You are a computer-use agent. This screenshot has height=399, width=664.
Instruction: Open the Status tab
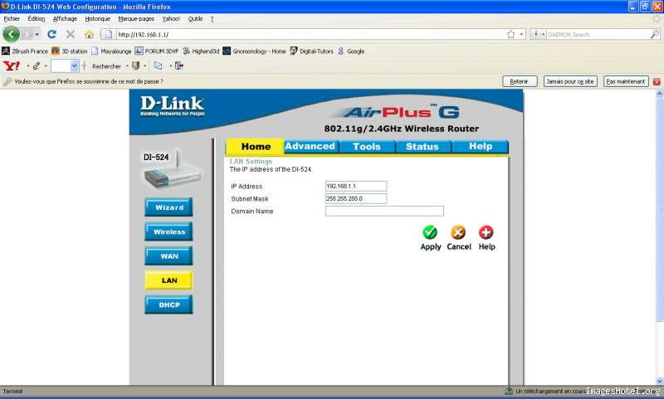(x=422, y=147)
